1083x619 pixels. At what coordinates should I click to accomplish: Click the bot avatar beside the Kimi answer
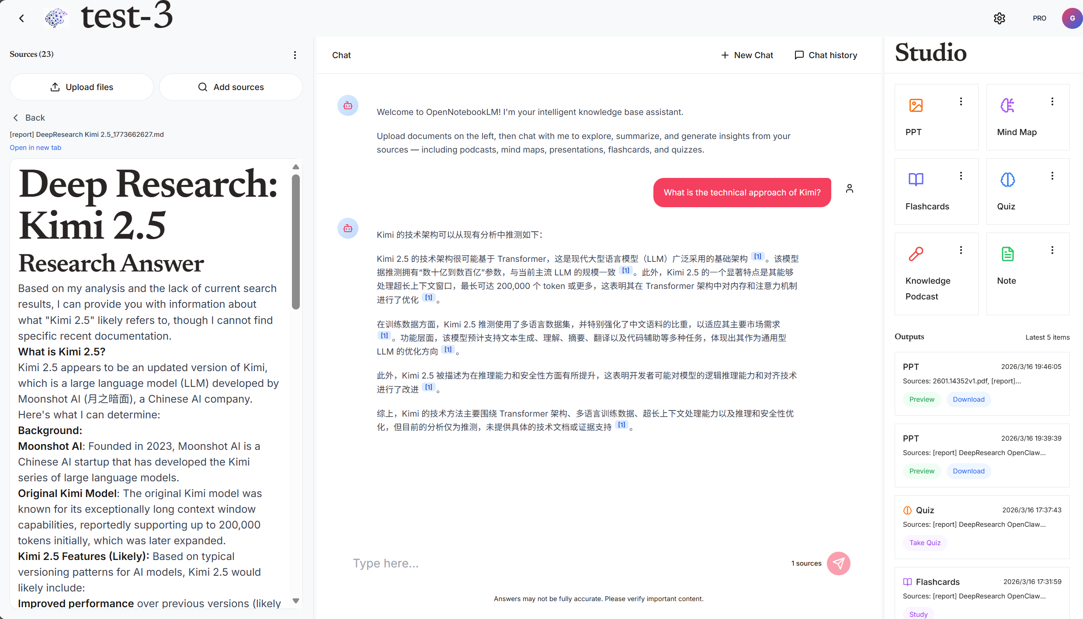[x=348, y=228]
